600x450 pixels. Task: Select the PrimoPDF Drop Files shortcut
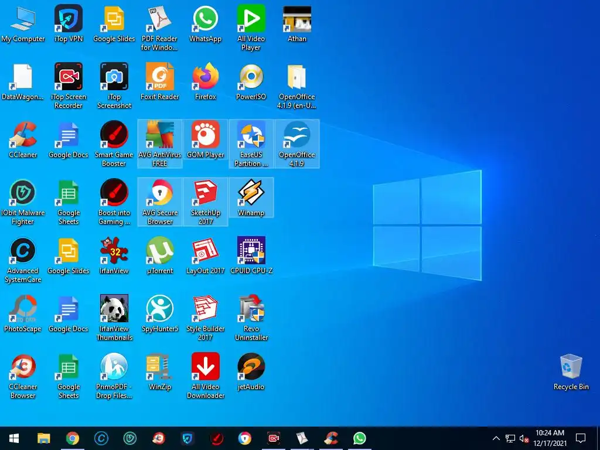[x=114, y=377]
